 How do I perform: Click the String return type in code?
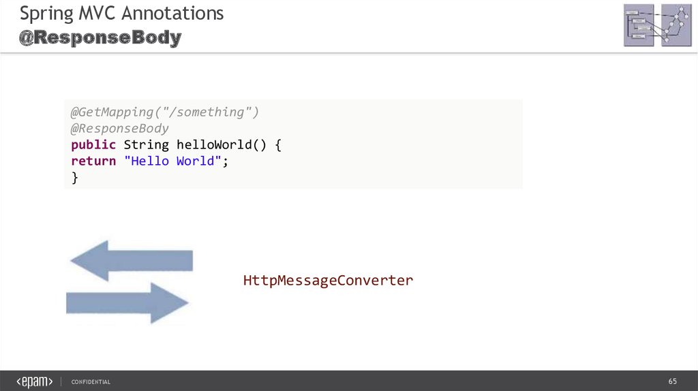tap(146, 144)
